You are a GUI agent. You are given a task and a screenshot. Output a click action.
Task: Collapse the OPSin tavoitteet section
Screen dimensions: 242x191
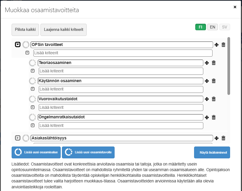click(x=18, y=45)
